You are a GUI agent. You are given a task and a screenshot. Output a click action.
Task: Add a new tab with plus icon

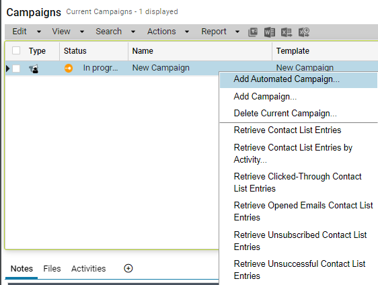click(x=128, y=268)
